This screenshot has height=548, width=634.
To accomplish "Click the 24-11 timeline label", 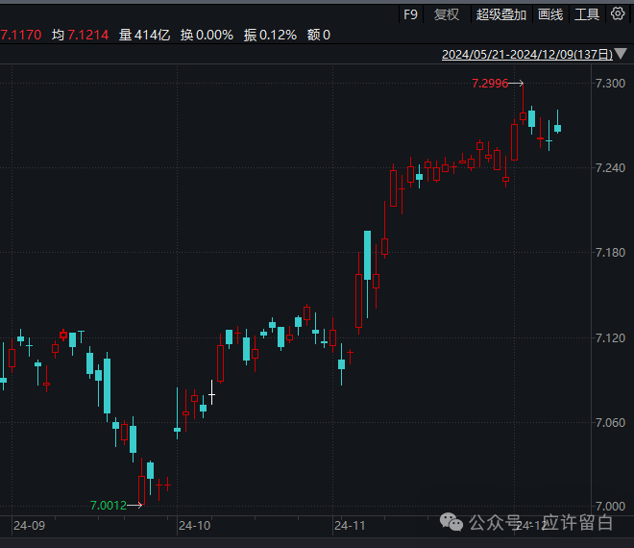I will point(349,526).
